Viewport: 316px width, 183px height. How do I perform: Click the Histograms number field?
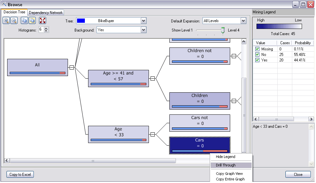[x=41, y=30]
